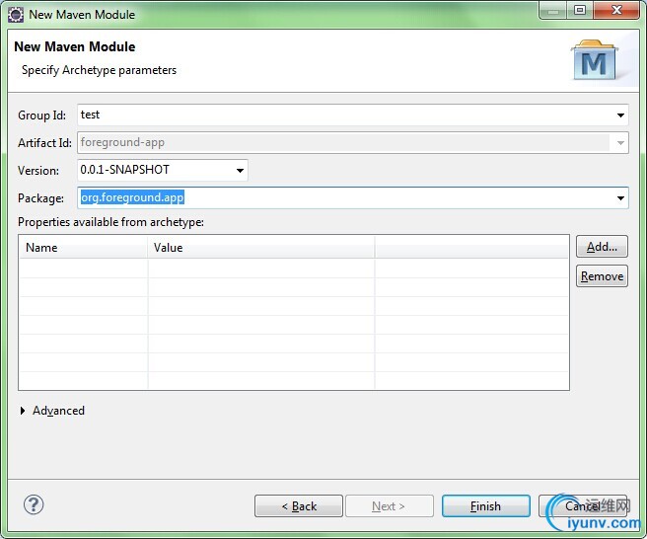Click the Add... button
647x539 pixels.
point(602,247)
